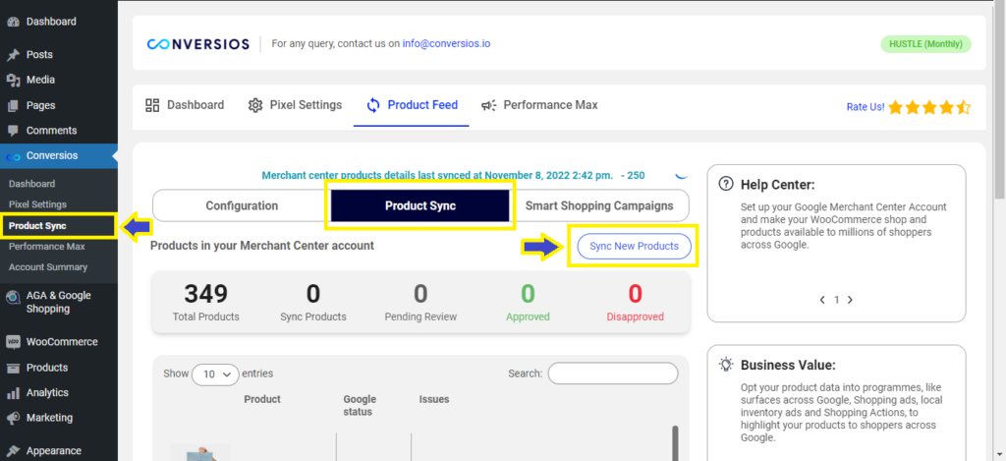The width and height of the screenshot is (1006, 461).
Task: Click the WooCommerce icon in sidebar
Action: coord(13,342)
